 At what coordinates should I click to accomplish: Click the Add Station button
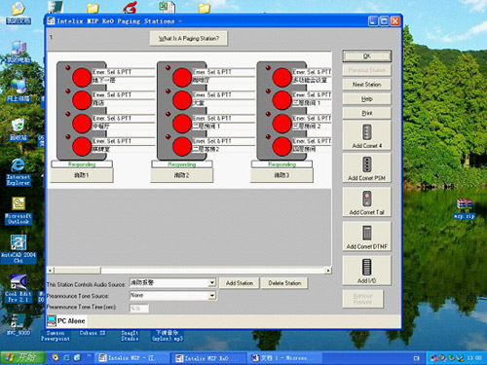point(240,283)
